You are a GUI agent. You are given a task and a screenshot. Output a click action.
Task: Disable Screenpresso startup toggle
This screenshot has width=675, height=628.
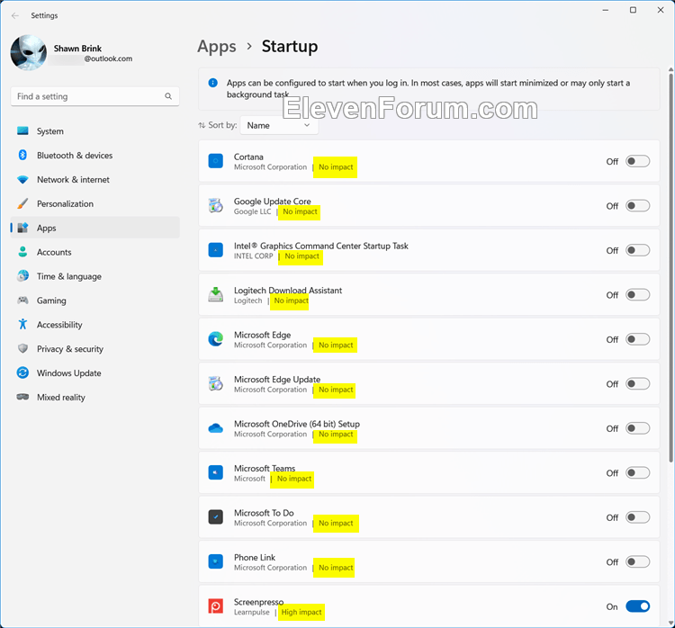637,606
